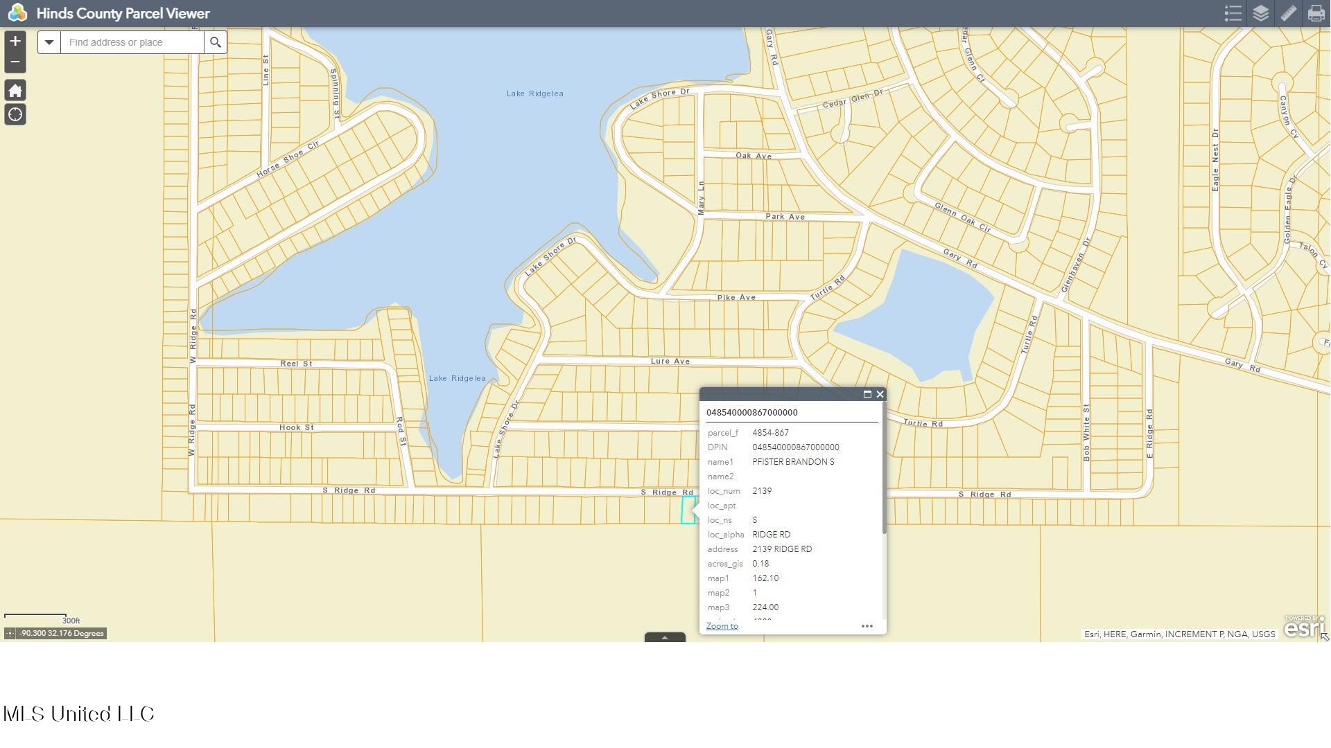The height and width of the screenshot is (748, 1331).
Task: Click the Lake Ridgelea label at top
Action: 535,93
